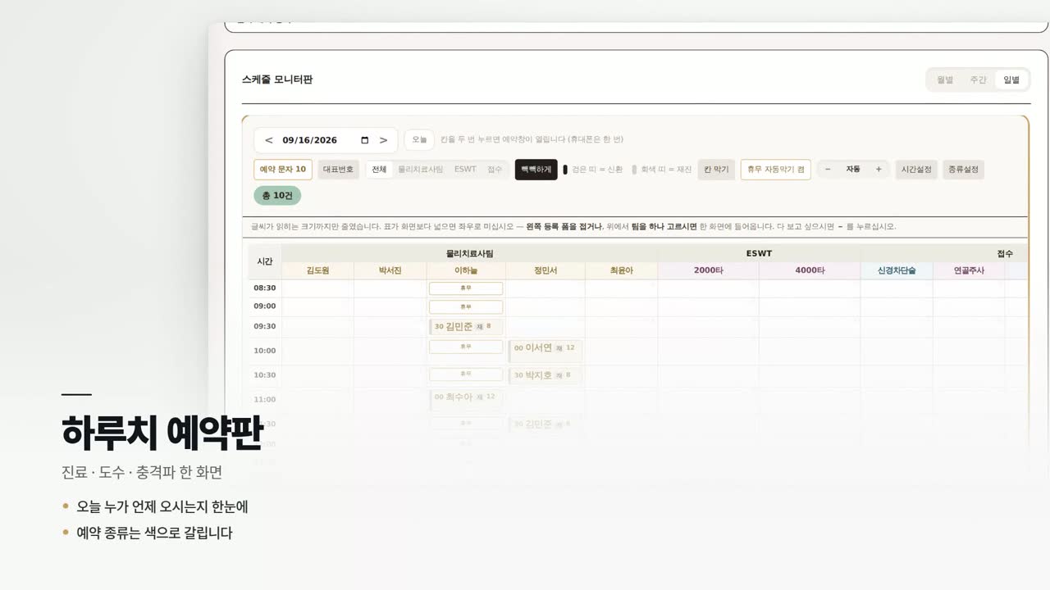Click the 신경차단술 column header

coord(897,270)
